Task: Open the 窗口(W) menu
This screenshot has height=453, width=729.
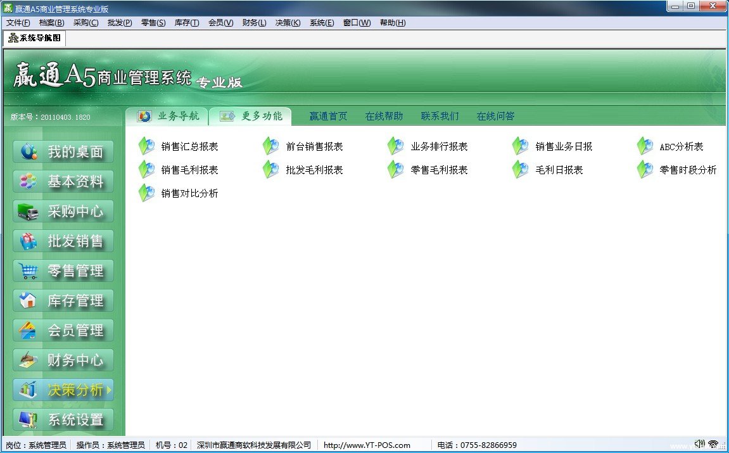Action: tap(357, 22)
